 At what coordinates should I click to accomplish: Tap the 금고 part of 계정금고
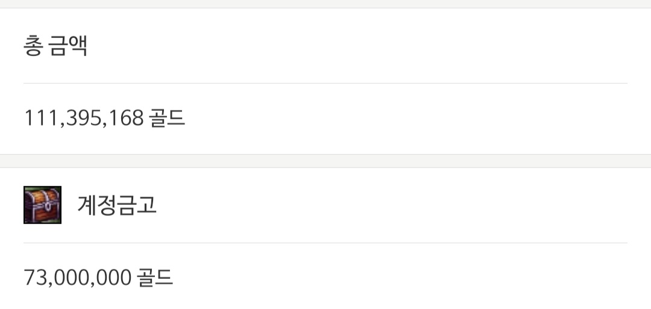coord(137,205)
